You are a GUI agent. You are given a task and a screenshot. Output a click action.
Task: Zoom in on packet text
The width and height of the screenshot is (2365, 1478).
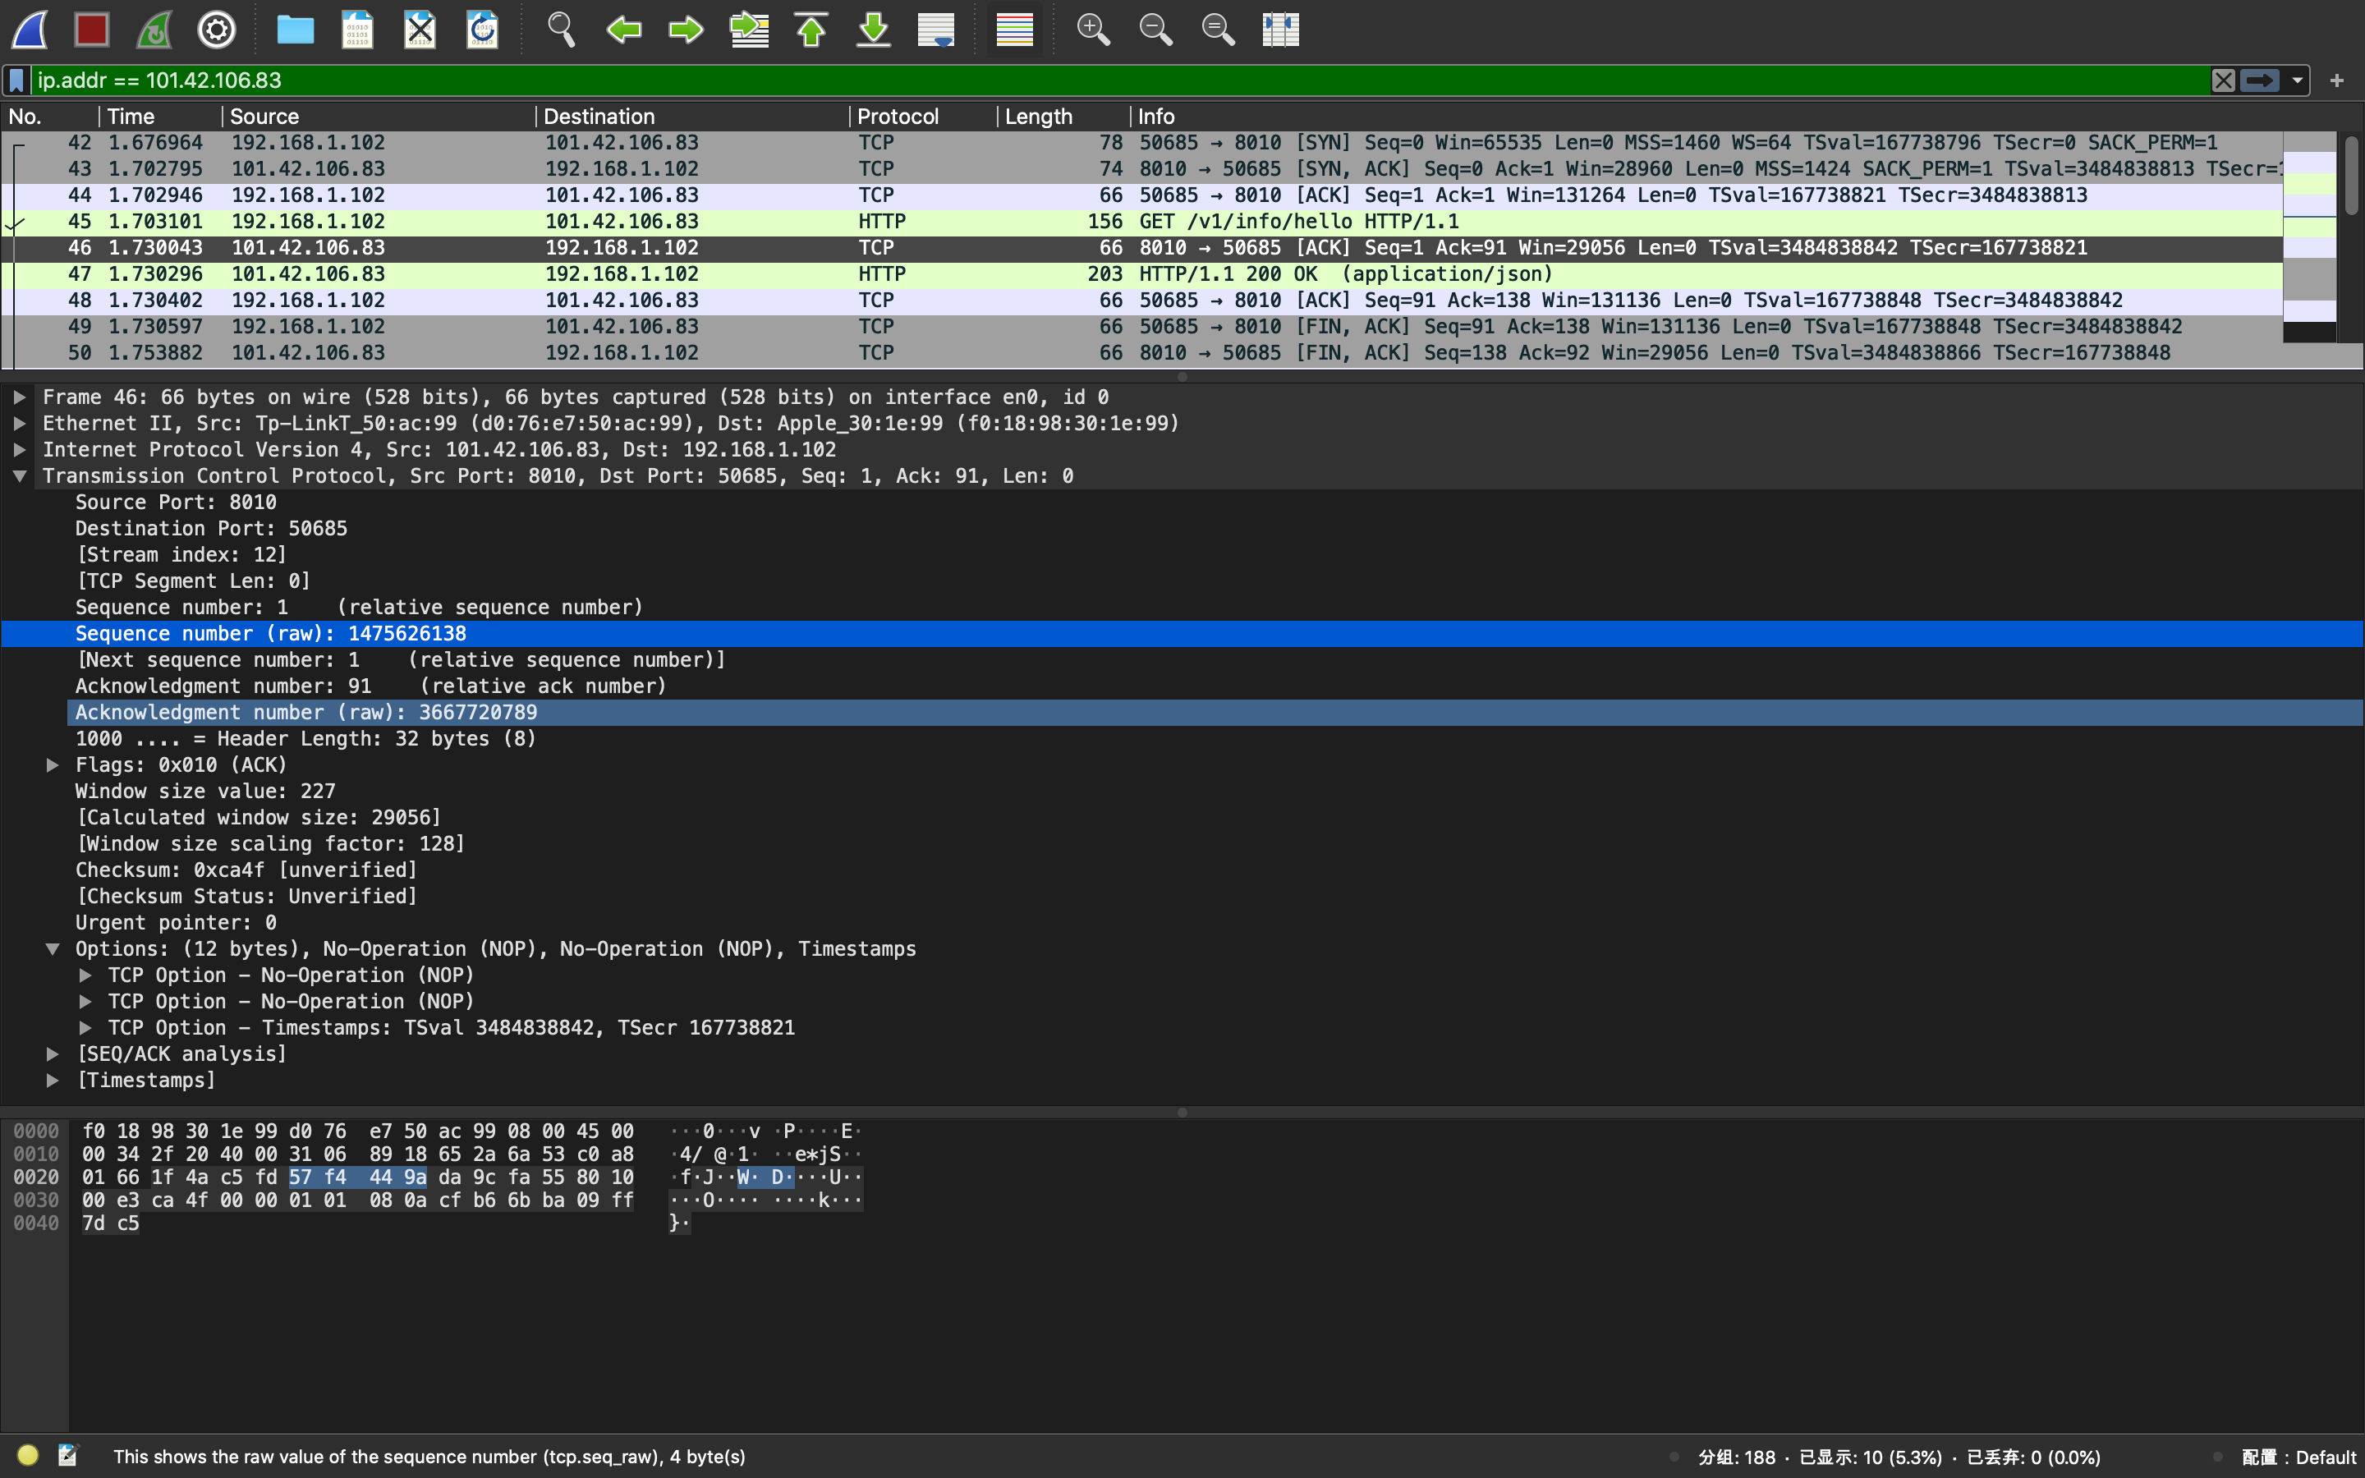(1093, 30)
